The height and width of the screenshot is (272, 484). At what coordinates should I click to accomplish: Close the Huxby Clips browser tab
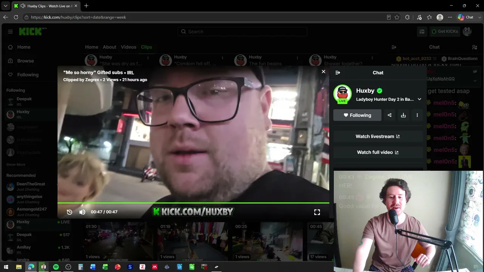(76, 6)
